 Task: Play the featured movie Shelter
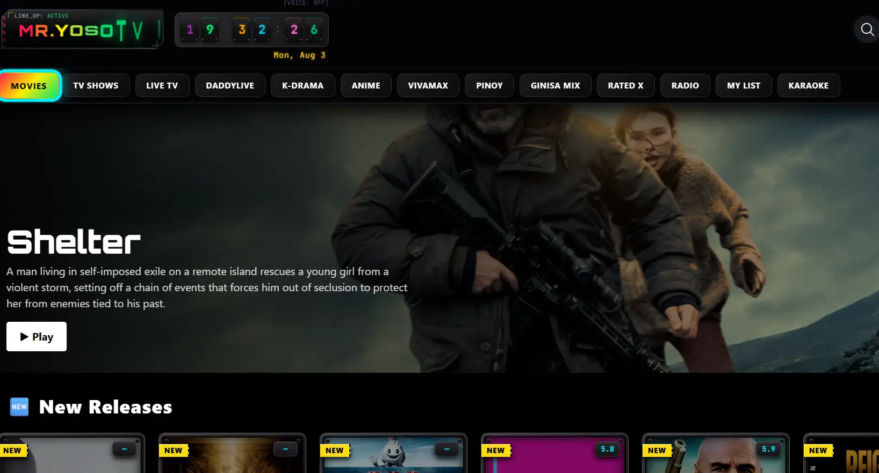point(37,337)
